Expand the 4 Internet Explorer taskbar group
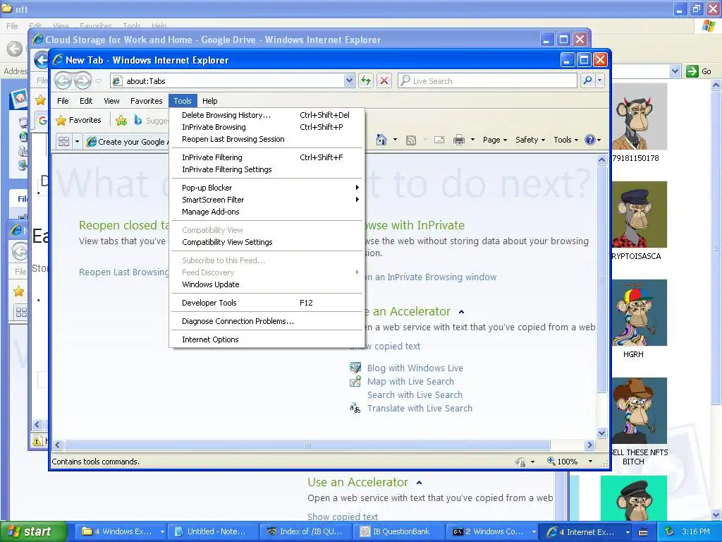This screenshot has width=722, height=542. [x=627, y=532]
